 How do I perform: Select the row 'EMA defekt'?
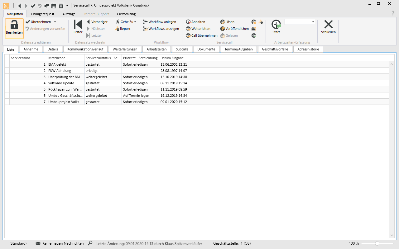197,64
